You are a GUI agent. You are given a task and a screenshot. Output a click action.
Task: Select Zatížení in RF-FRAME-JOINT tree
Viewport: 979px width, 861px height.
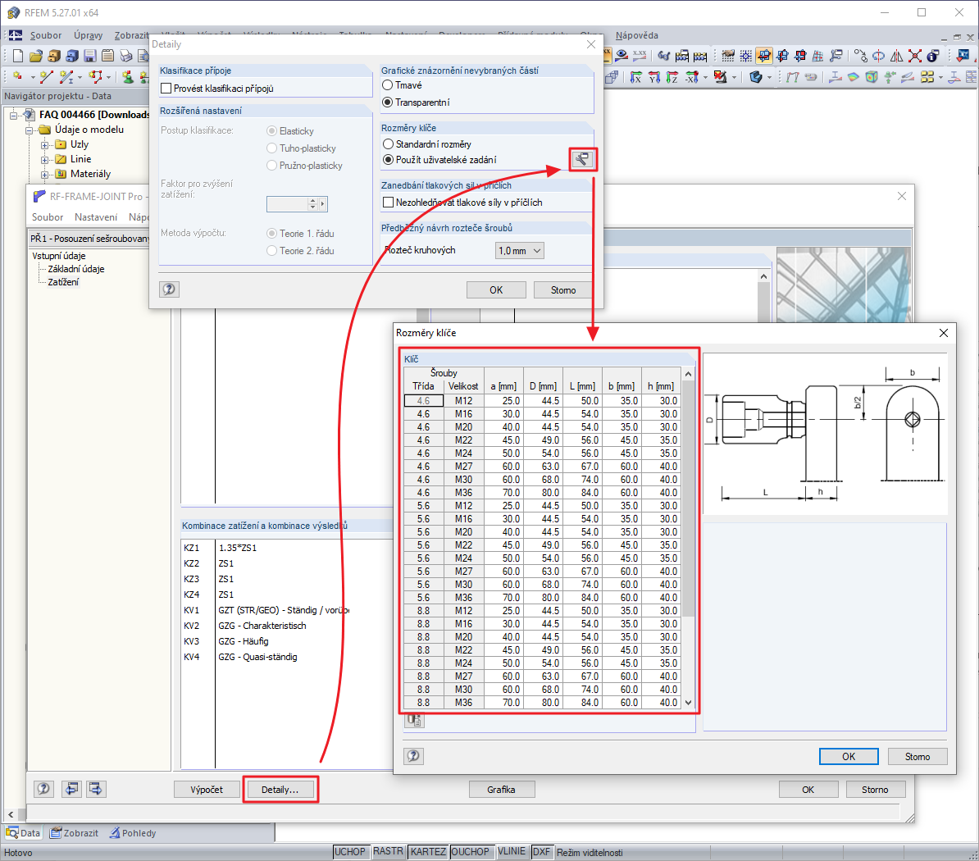pyautogui.click(x=63, y=282)
